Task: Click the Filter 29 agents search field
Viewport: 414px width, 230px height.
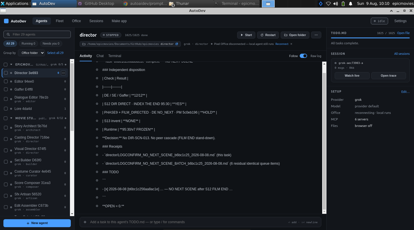Action: pos(37,34)
